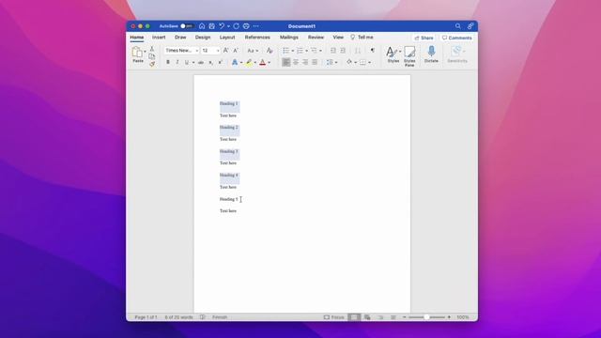
Task: Switch to the Home tab
Action: [137, 38]
